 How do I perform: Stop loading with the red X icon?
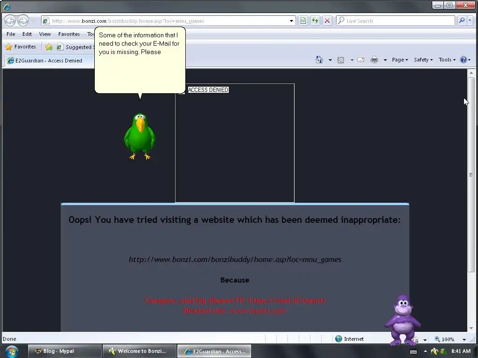tap(327, 21)
